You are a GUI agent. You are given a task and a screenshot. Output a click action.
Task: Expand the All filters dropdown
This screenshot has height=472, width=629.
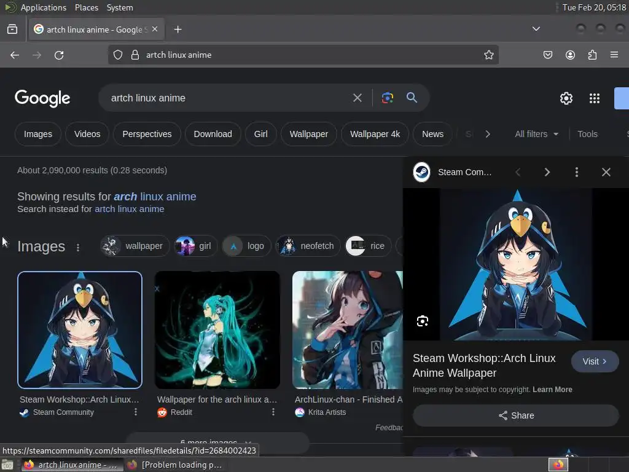(x=536, y=134)
